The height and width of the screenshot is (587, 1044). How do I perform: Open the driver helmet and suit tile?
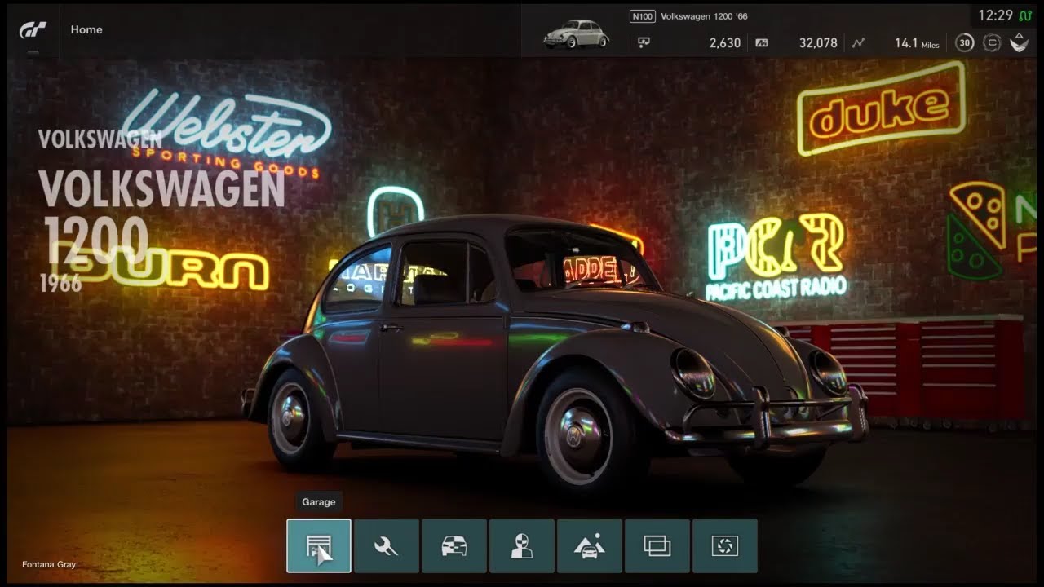tap(522, 545)
